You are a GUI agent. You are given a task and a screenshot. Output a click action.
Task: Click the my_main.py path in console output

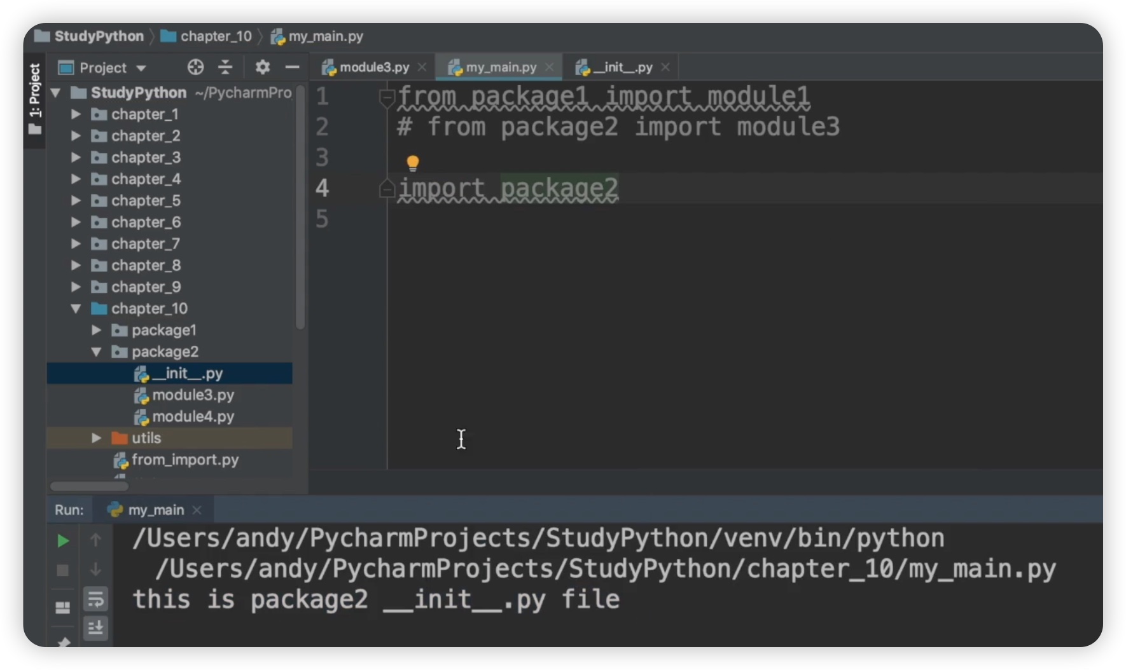pyautogui.click(x=606, y=569)
